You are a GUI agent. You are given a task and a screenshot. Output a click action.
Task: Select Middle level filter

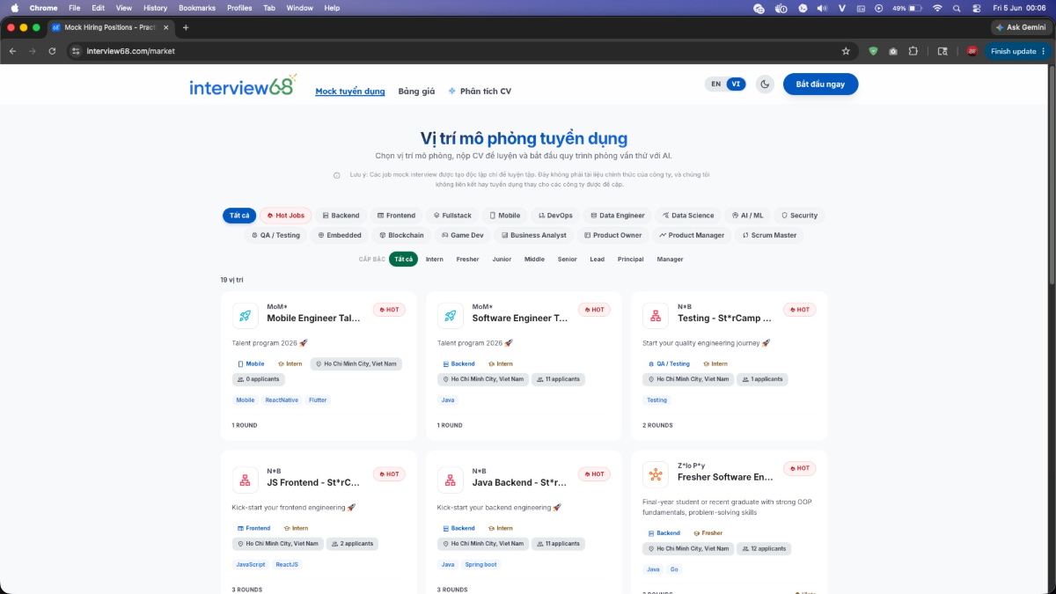(534, 260)
